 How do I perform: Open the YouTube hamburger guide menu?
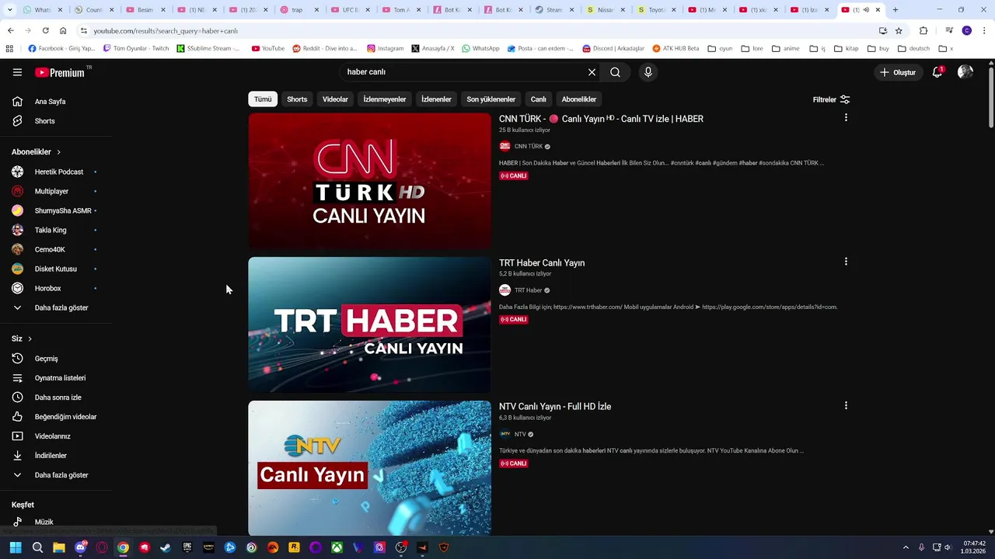pyautogui.click(x=17, y=72)
